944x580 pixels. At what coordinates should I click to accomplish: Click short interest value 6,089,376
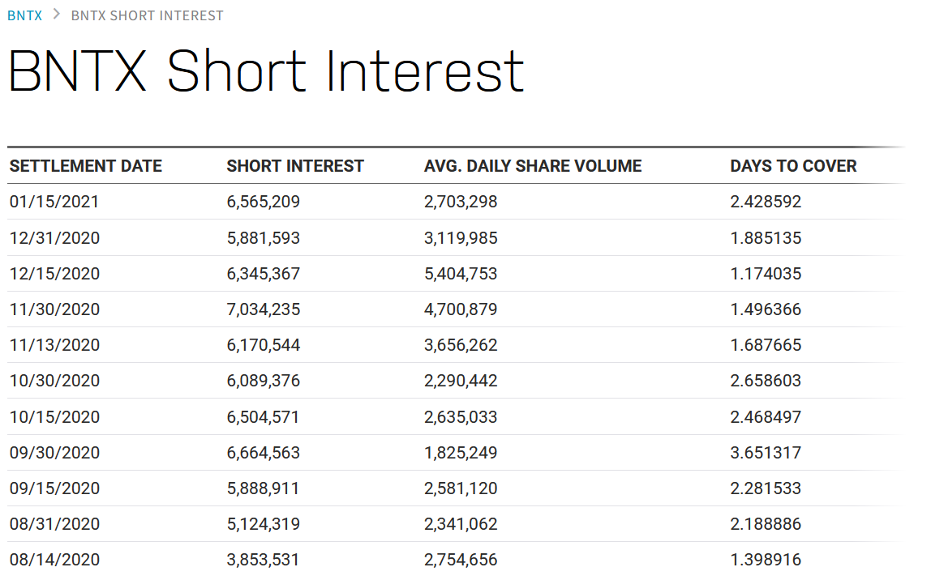pos(264,381)
